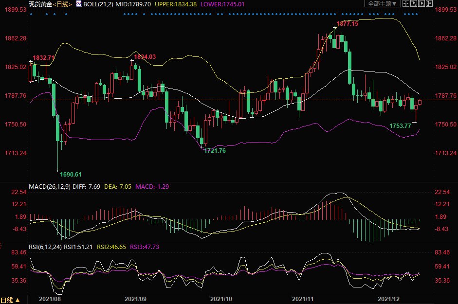Expand the 日线 period selector at bottom left
The height and width of the screenshot is (304, 458).
click(10, 300)
